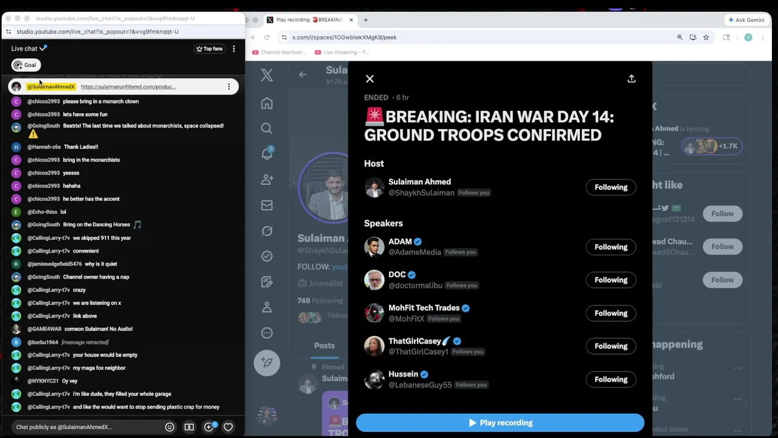Click Play recording button
Image resolution: width=778 pixels, height=438 pixels.
tap(500, 423)
